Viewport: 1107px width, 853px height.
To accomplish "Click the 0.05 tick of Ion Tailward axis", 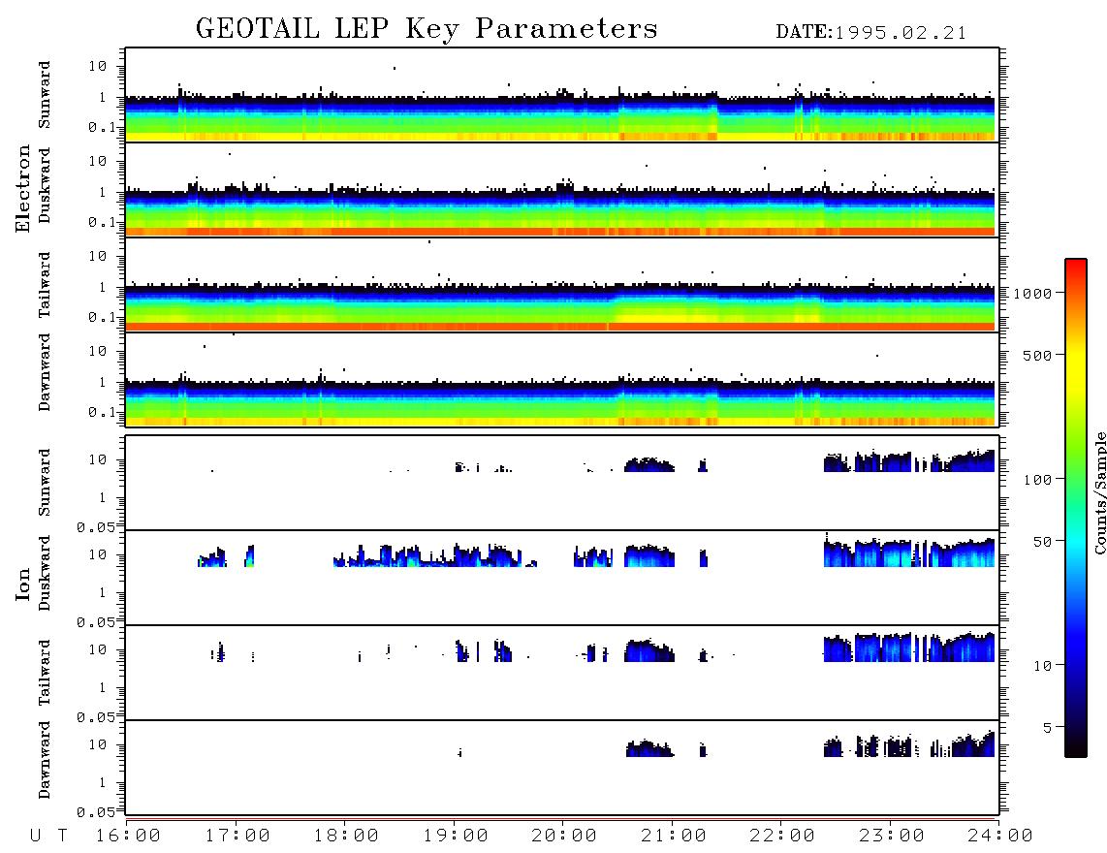I will point(96,716).
